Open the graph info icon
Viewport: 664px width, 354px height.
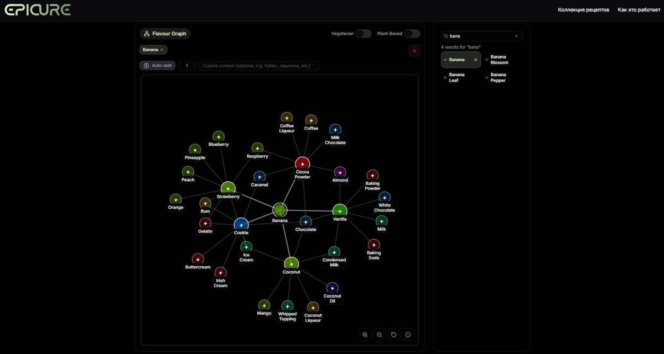point(408,335)
